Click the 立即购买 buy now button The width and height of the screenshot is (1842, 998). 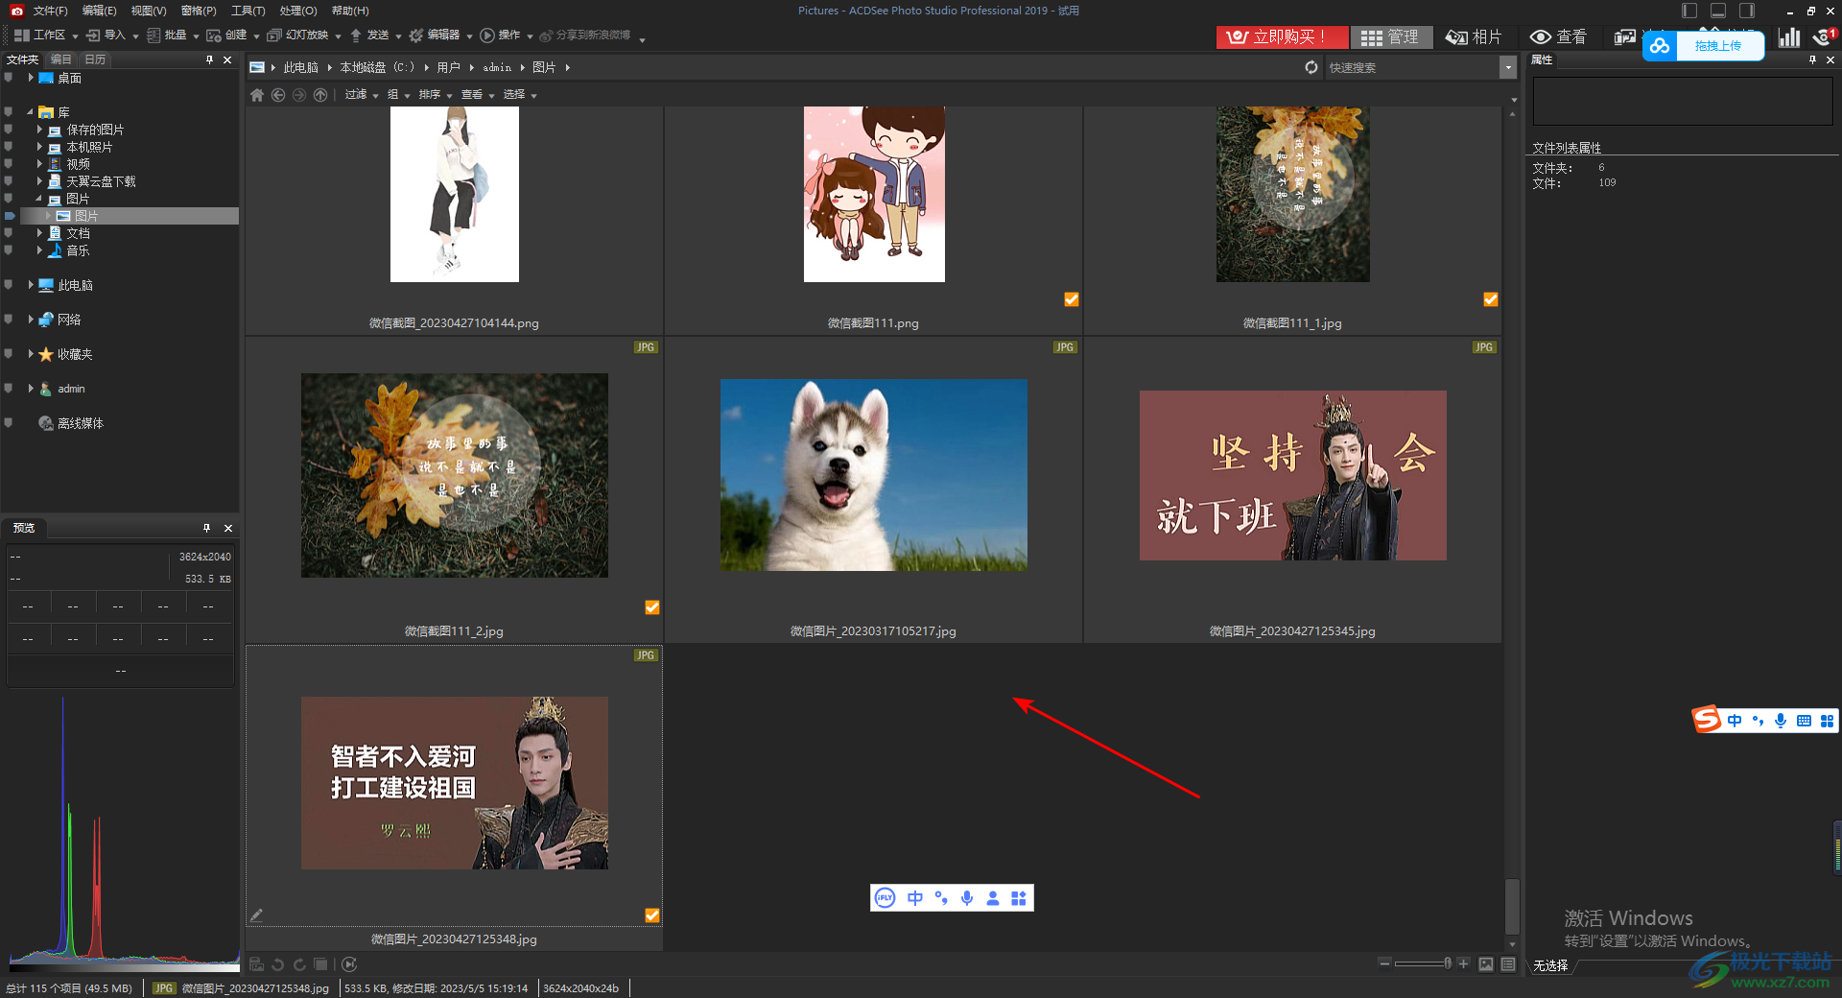pos(1281,36)
